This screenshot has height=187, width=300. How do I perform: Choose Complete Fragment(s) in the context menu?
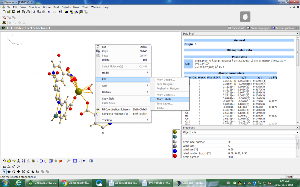click(123, 114)
